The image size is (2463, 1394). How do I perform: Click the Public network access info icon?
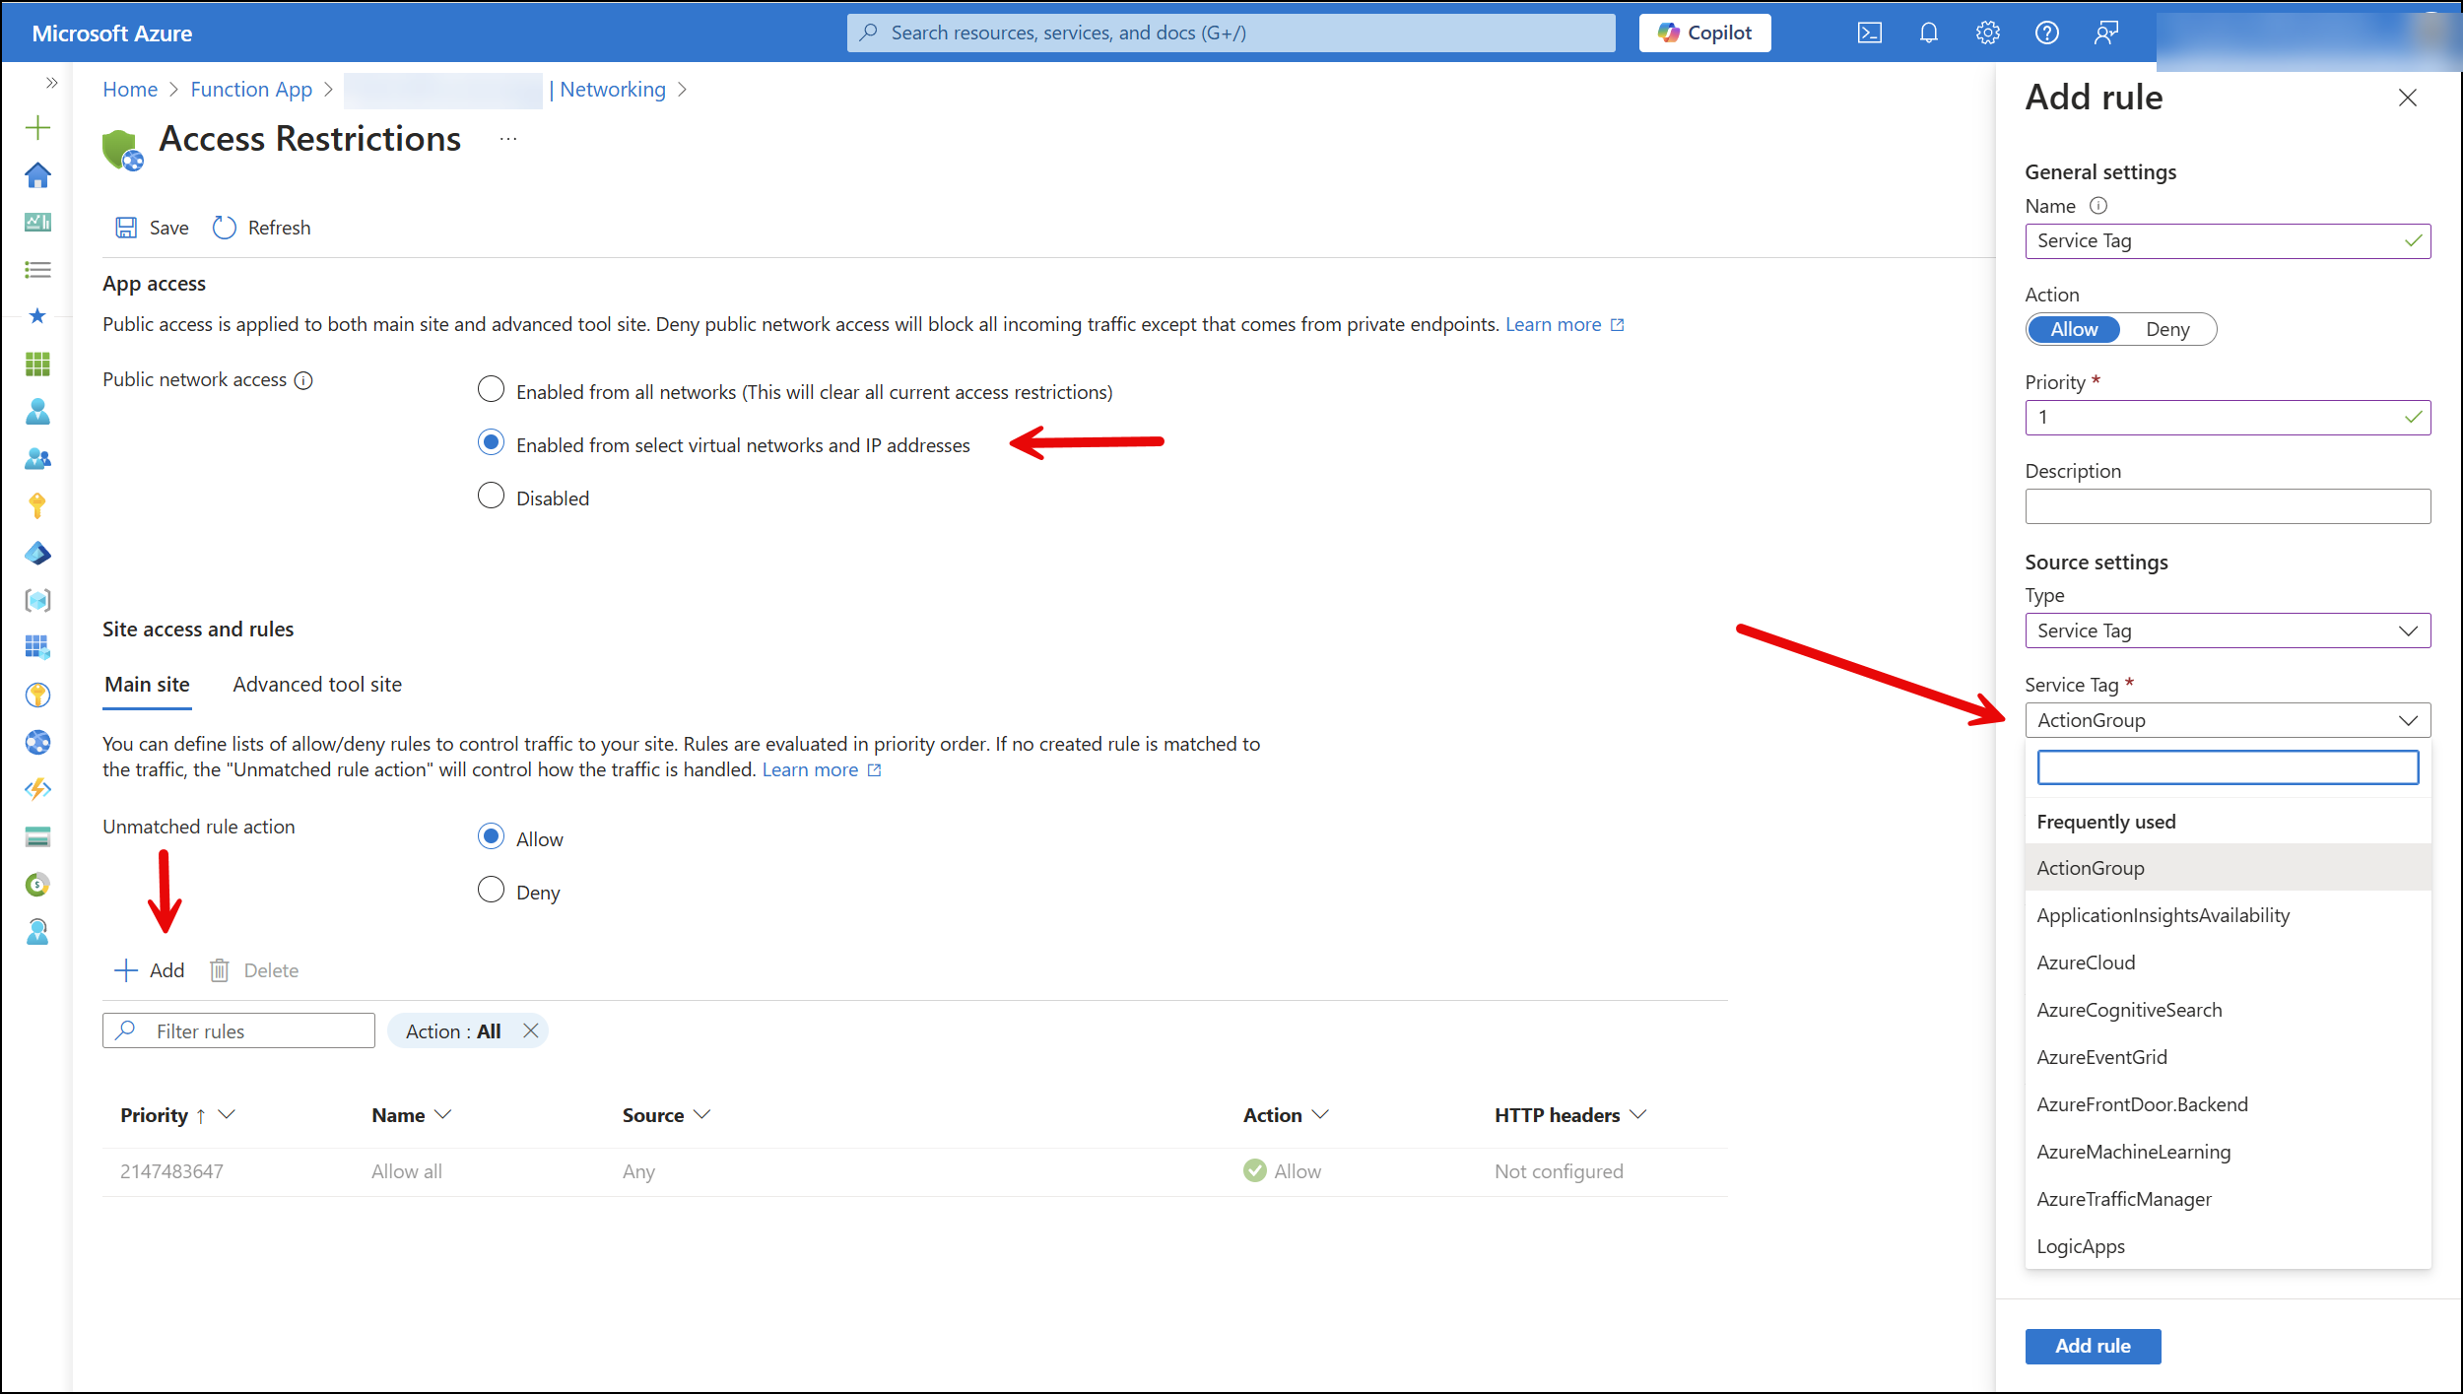point(303,380)
